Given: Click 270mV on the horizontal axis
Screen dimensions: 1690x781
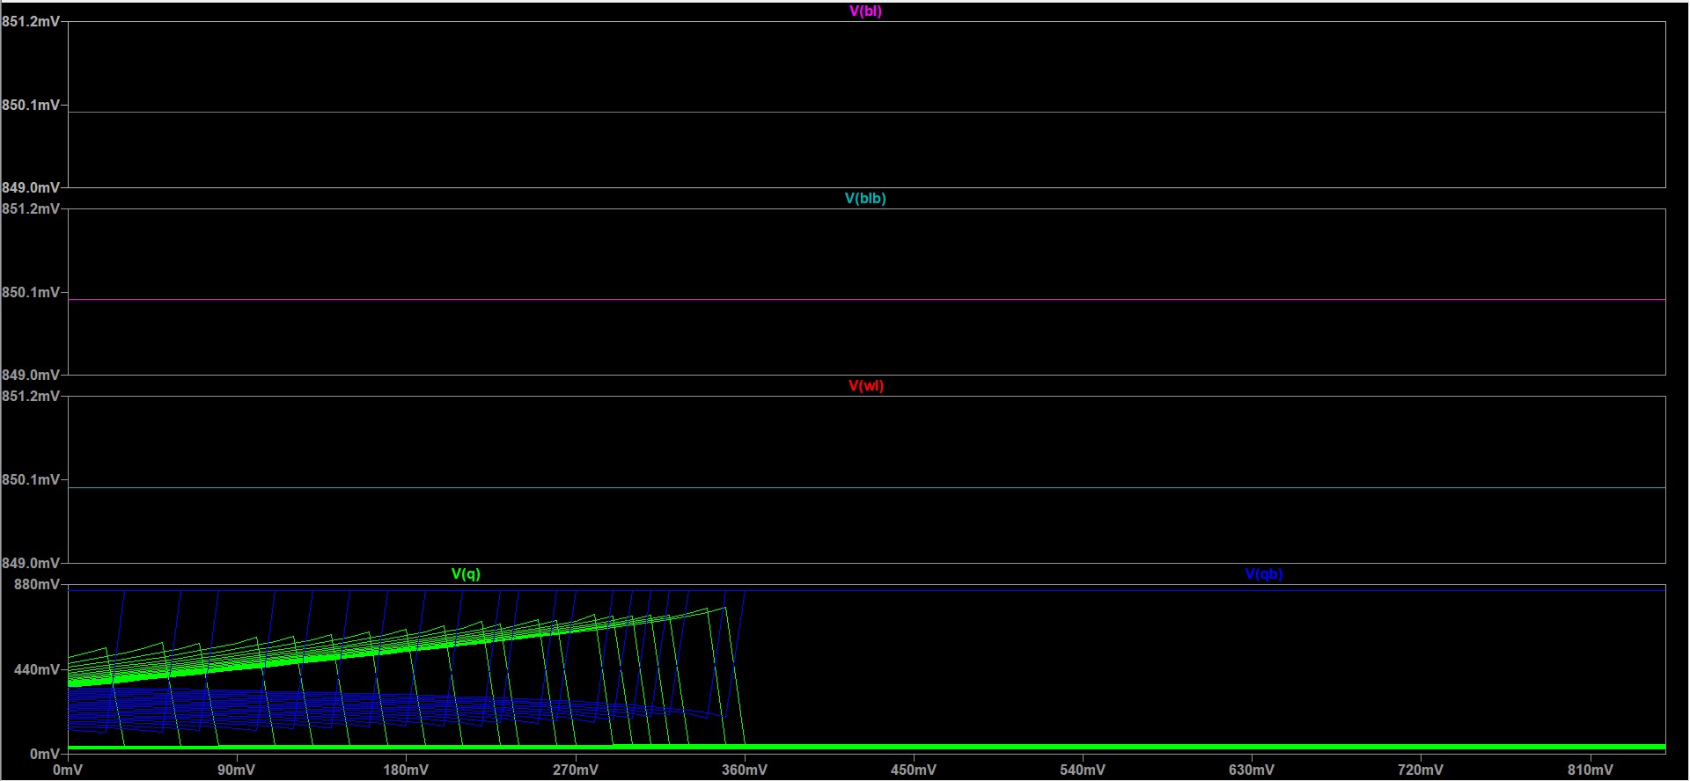Looking at the screenshot, I should pyautogui.click(x=575, y=770).
